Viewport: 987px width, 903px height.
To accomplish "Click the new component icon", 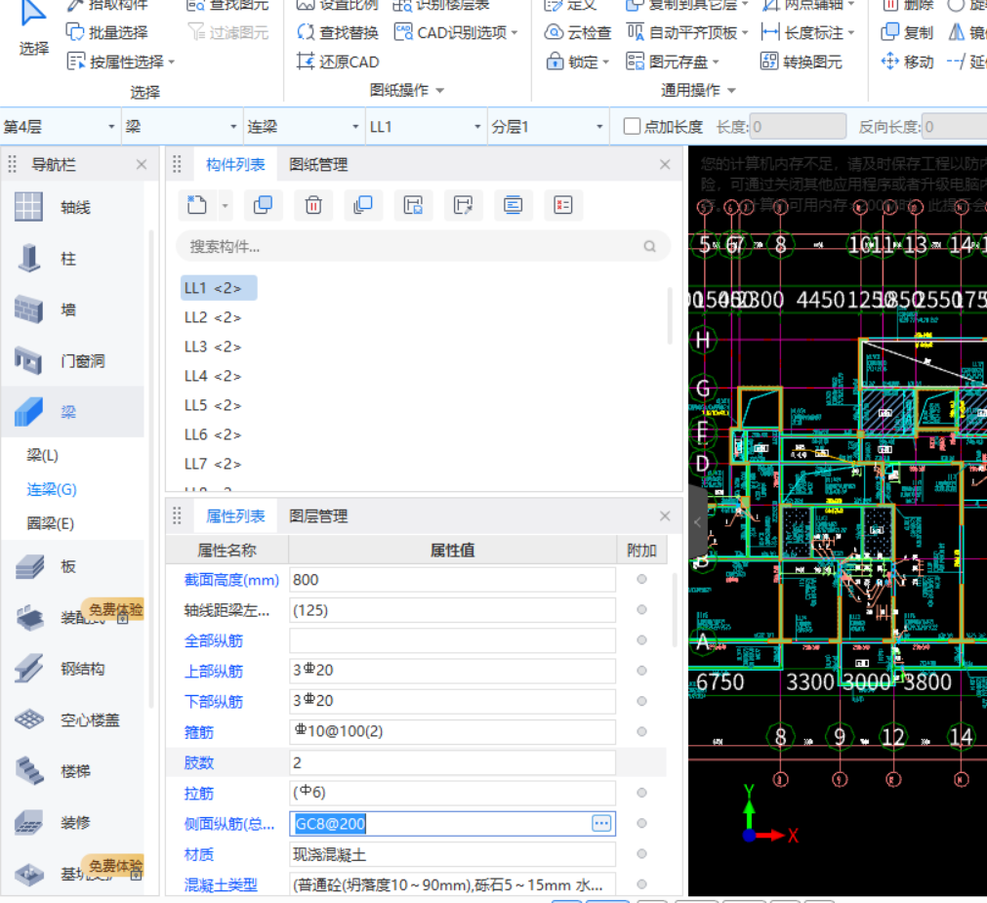I will 197,205.
